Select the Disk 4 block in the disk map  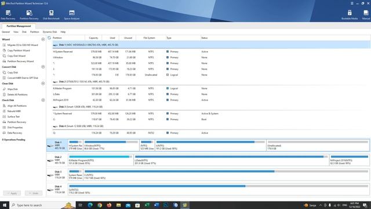57,189
